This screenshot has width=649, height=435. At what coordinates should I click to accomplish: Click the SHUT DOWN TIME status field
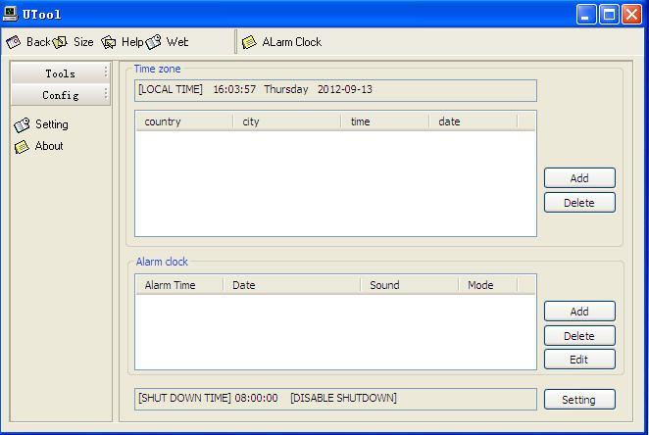pos(335,399)
